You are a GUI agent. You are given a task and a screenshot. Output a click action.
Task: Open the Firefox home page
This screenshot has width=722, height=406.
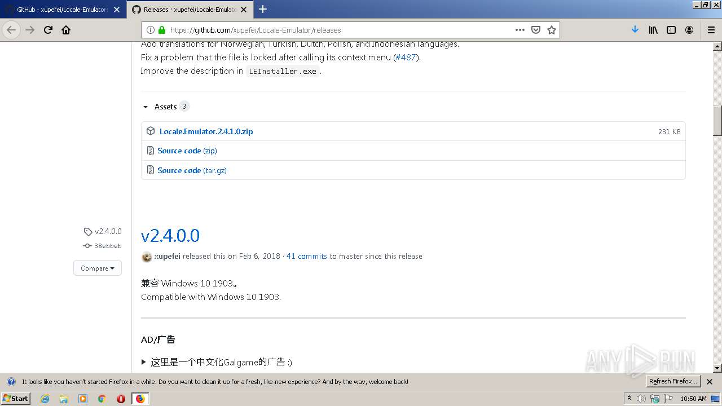coord(66,30)
